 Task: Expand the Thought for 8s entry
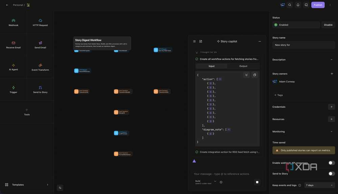(206, 52)
